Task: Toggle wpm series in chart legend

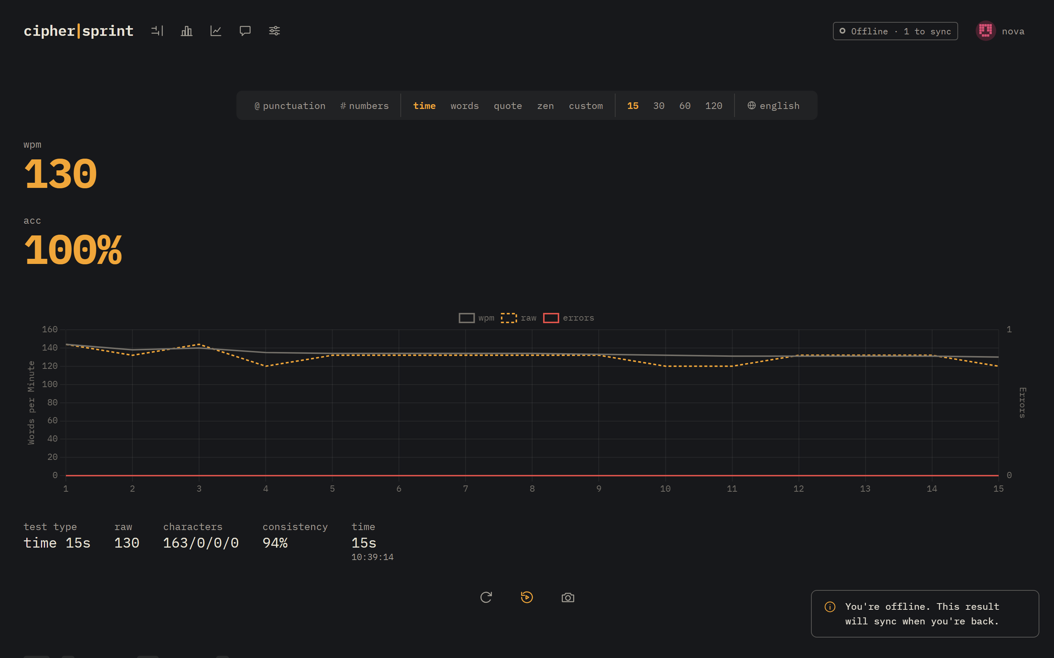Action: coord(476,318)
